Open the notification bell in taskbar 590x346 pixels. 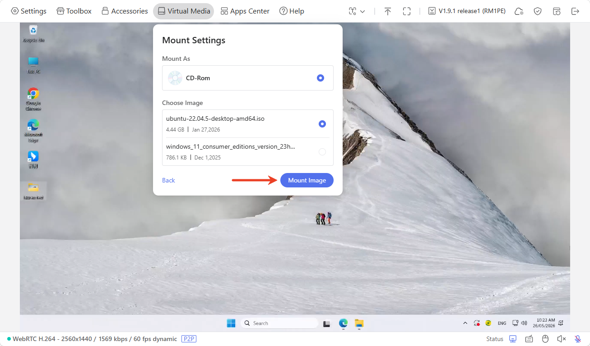561,323
